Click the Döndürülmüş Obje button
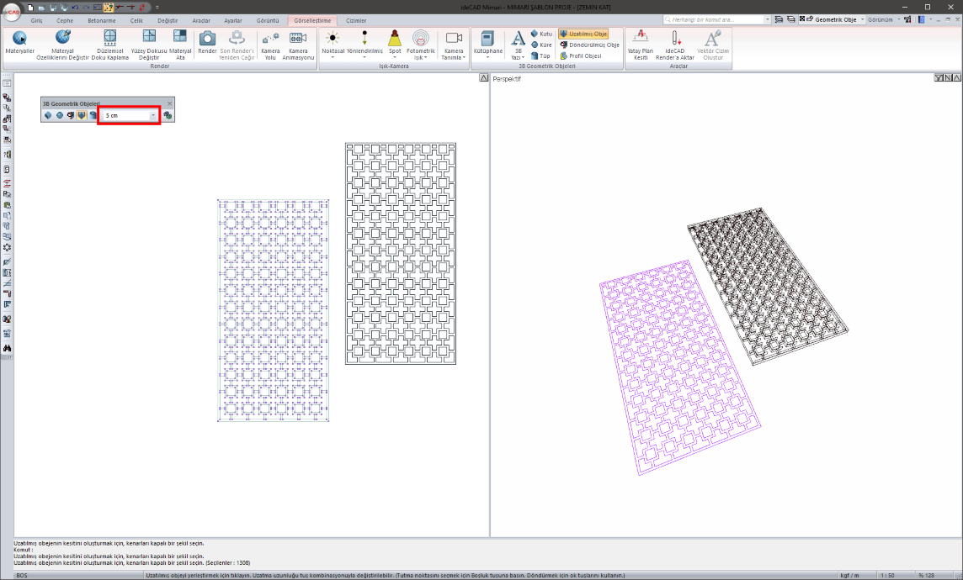The image size is (963, 580). click(588, 45)
